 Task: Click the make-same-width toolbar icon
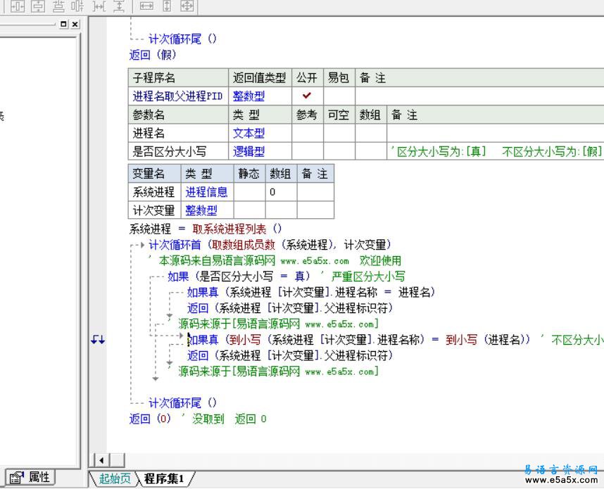[x=146, y=6]
